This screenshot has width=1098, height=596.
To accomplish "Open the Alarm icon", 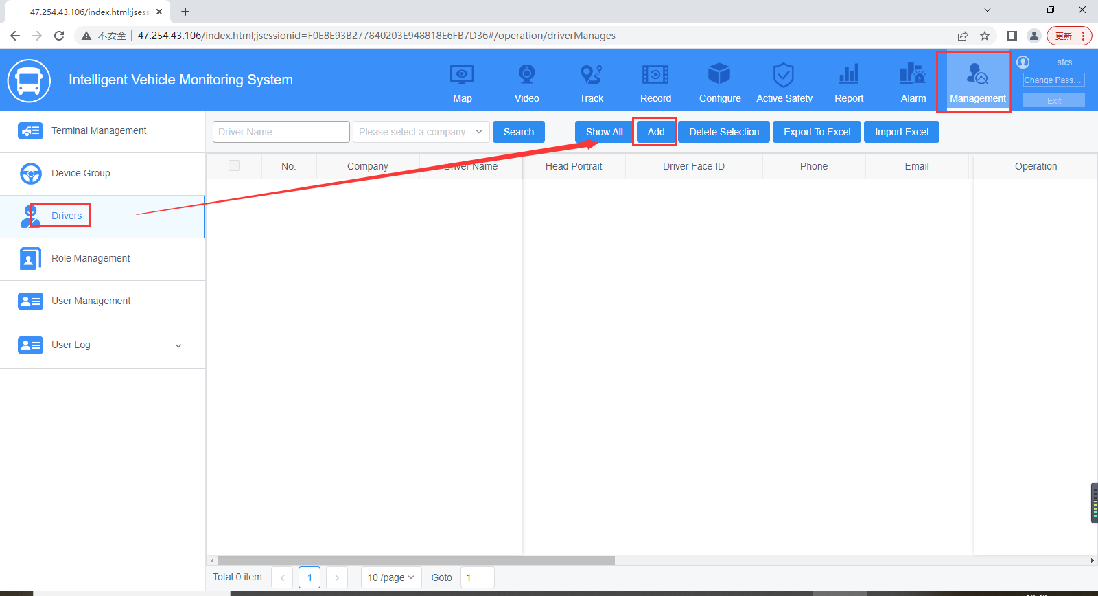I will 913,74.
